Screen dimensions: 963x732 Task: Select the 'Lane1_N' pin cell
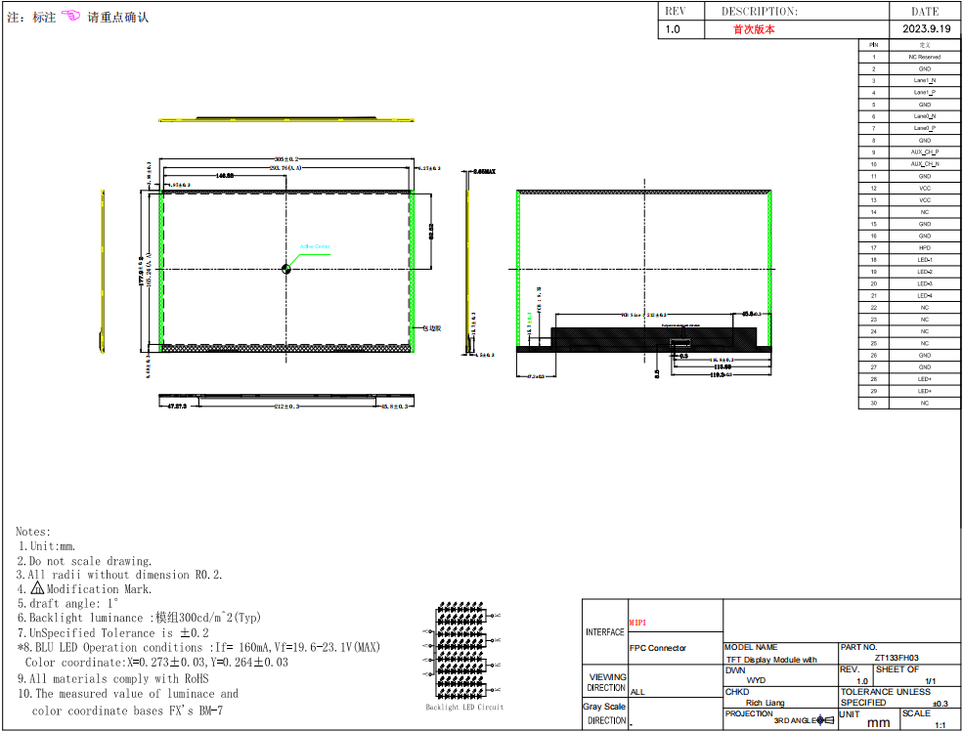click(925, 80)
